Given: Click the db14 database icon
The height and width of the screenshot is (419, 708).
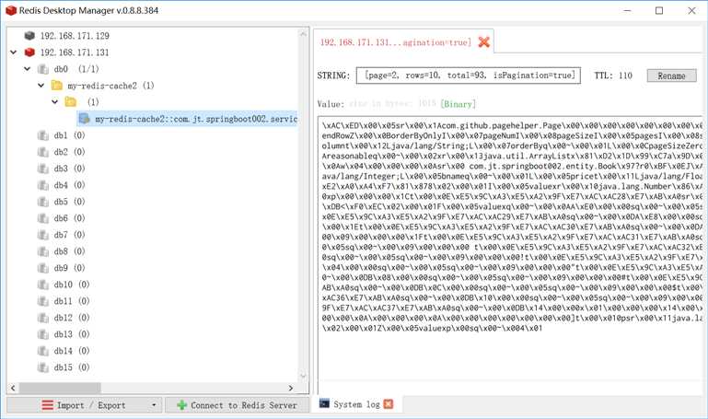Looking at the screenshot, I should click(x=43, y=351).
